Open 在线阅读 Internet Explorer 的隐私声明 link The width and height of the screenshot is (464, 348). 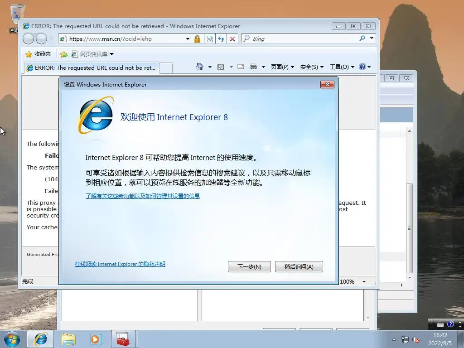point(120,264)
